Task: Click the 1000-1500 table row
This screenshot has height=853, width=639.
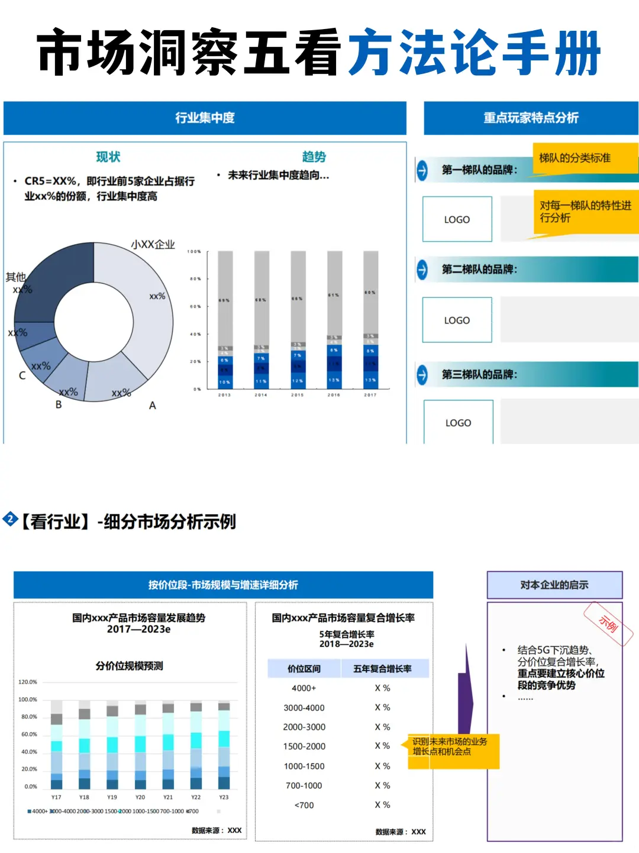Action: pos(348,767)
